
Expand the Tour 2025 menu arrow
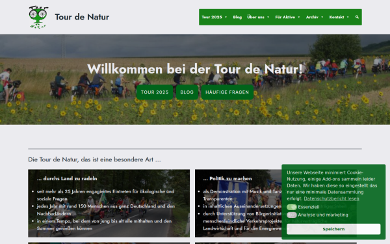[226, 17]
